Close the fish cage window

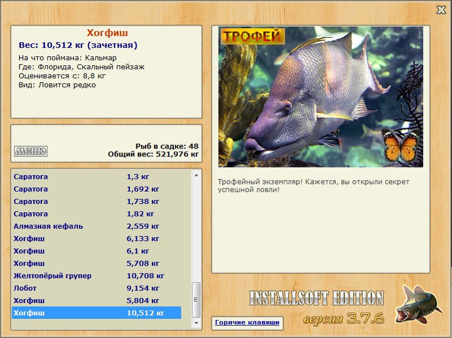tap(441, 10)
